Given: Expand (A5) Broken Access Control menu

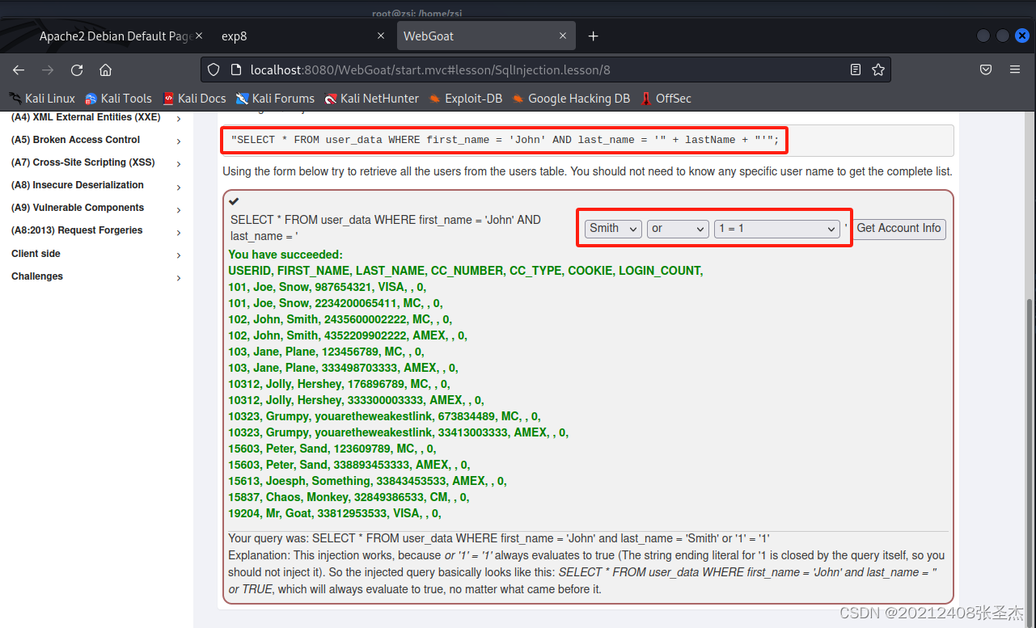Looking at the screenshot, I should point(97,140).
